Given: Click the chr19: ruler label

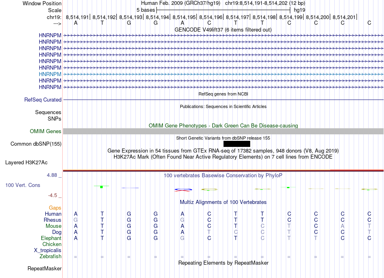Looking at the screenshot, I should point(54,17).
